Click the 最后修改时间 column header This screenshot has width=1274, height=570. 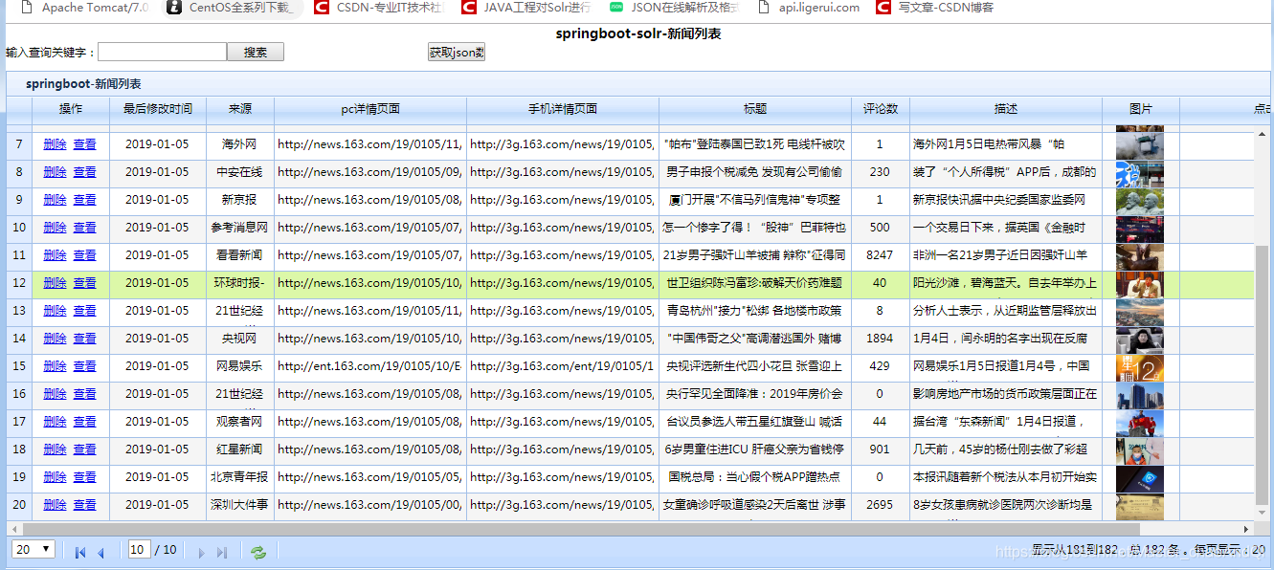coord(158,109)
